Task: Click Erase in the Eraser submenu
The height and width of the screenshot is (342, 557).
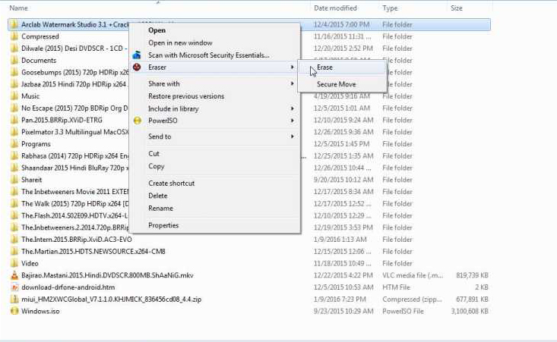Action: [x=324, y=67]
